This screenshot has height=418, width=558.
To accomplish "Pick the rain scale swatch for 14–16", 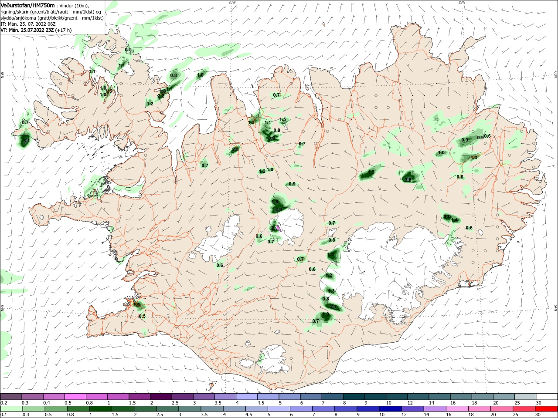I will click(x=434, y=409).
